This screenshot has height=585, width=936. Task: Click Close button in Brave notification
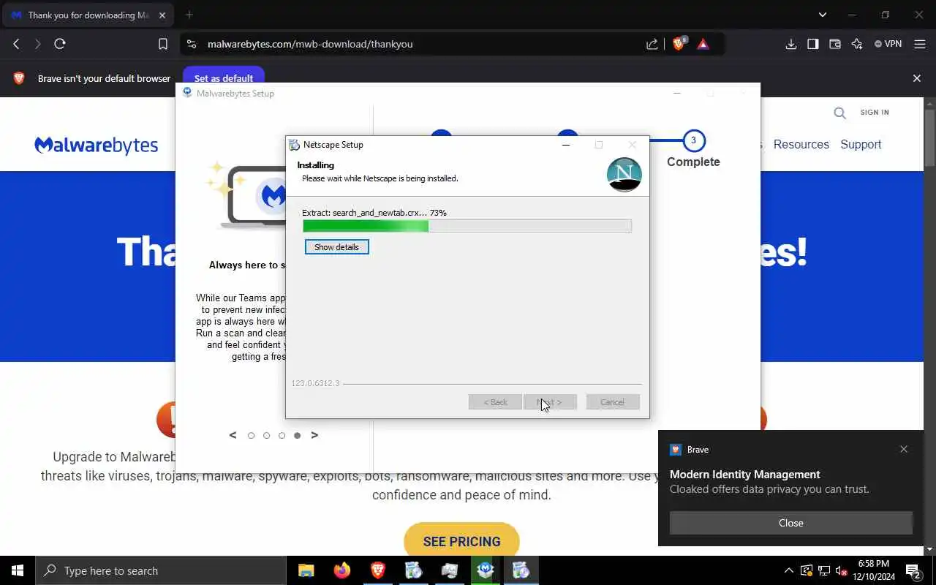click(x=790, y=523)
